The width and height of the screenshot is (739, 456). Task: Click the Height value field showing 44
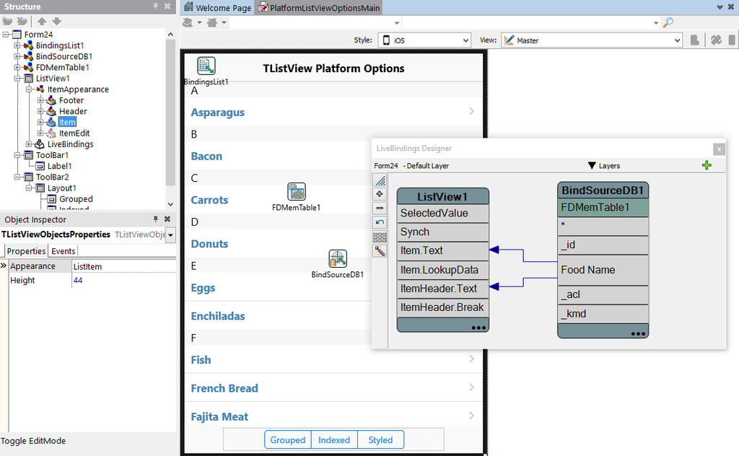click(x=123, y=281)
